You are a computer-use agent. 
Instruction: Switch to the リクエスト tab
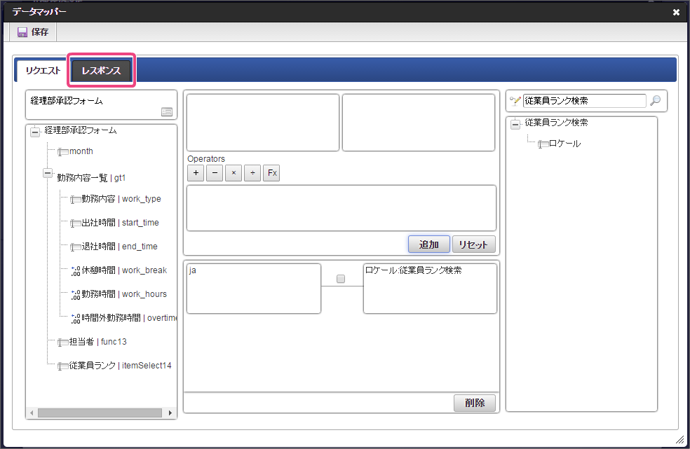43,71
